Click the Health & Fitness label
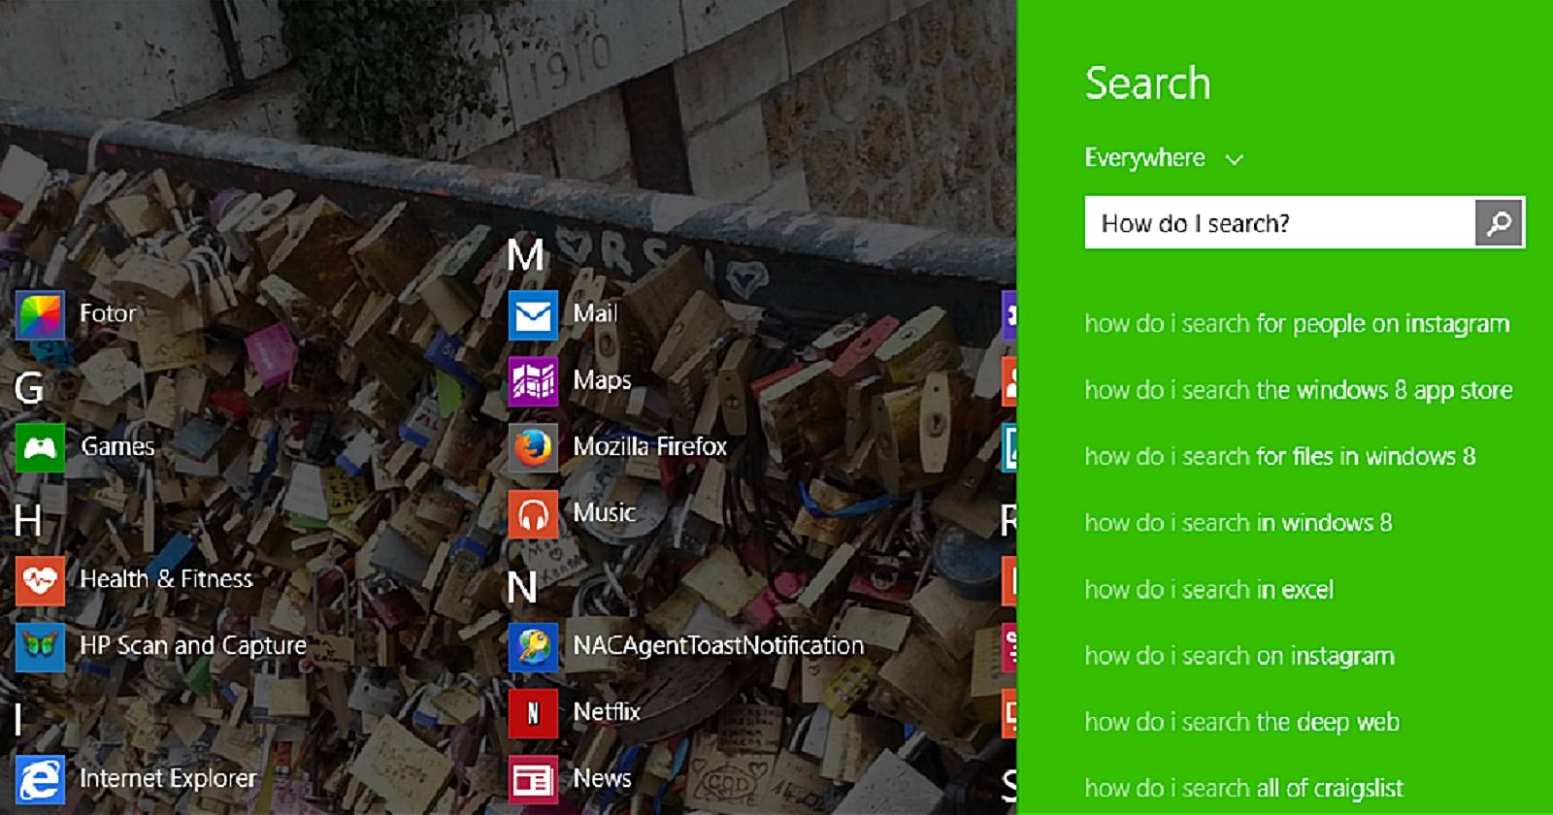 pyautogui.click(x=166, y=579)
